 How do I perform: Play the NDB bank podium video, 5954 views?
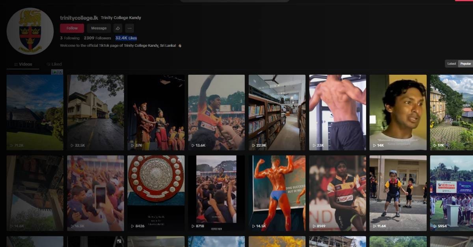(x=451, y=193)
